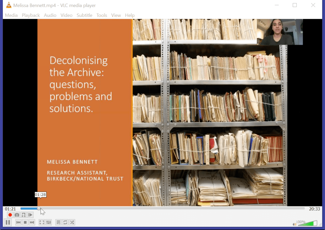This screenshot has height=230, width=325.
Task: Toggle the loop repeat mode
Action: click(65, 222)
